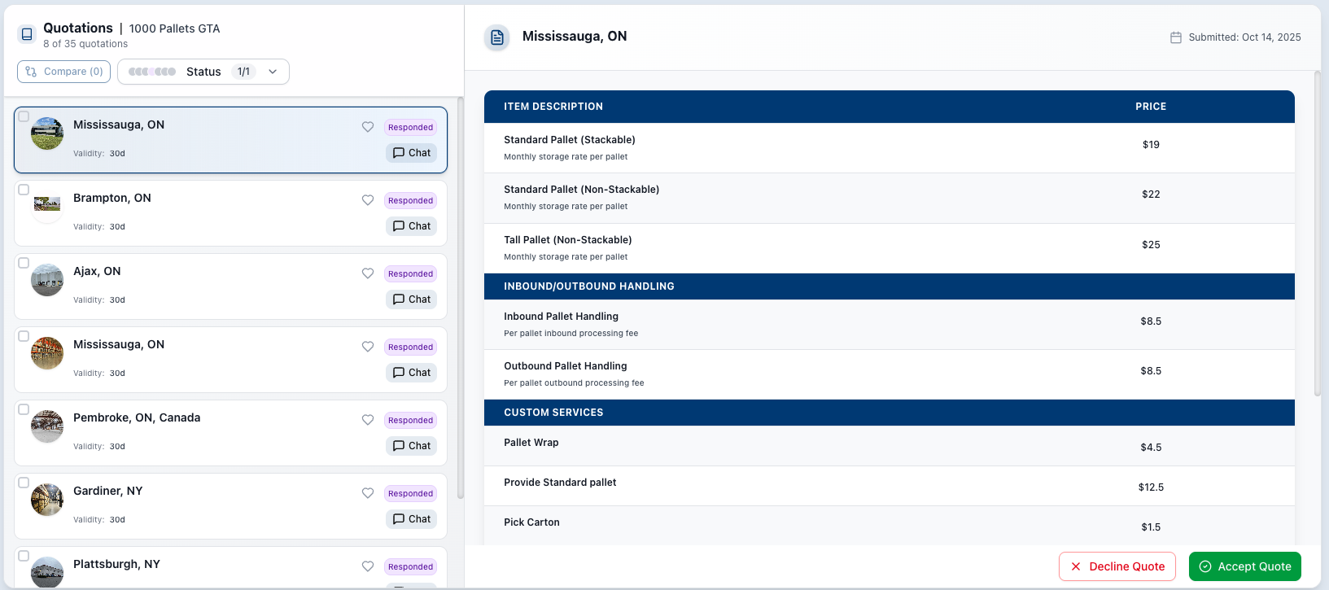Click the $12.5 price value
The width and height of the screenshot is (1329, 590).
tap(1151, 487)
